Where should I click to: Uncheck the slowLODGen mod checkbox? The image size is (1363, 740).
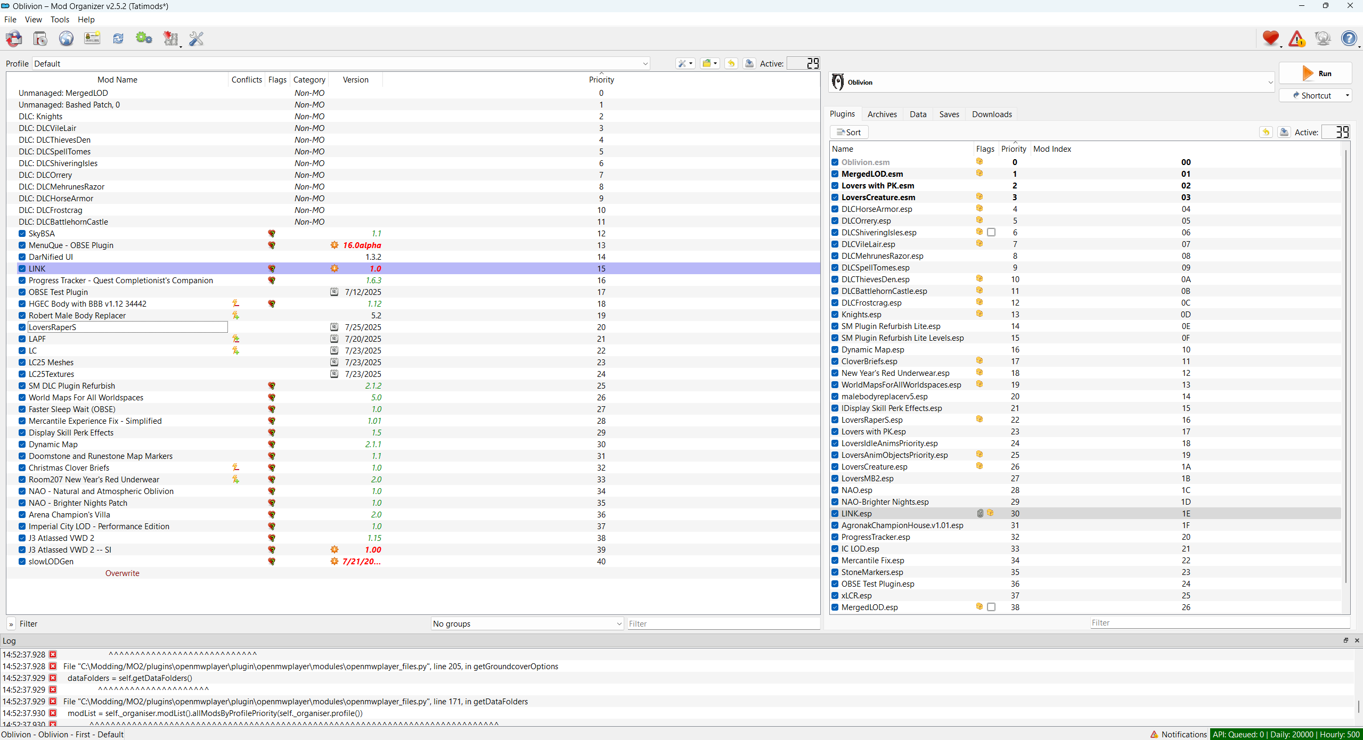22,562
